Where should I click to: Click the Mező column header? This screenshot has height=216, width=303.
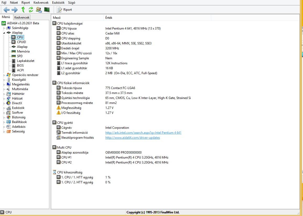coord(77,17)
